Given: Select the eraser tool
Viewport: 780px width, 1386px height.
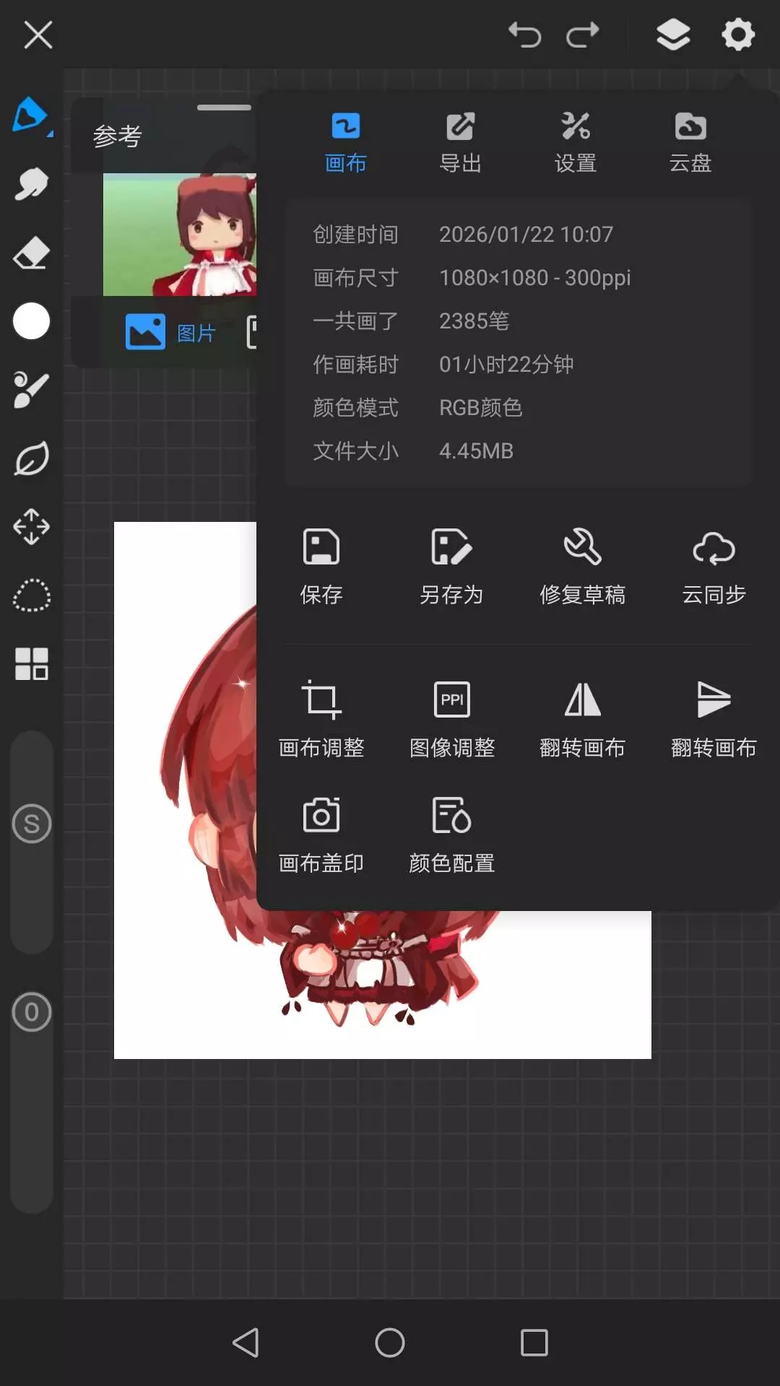Looking at the screenshot, I should 31,253.
